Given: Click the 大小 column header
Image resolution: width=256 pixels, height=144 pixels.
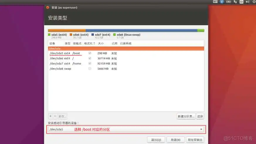Looking at the screenshot, I should point(101,43).
